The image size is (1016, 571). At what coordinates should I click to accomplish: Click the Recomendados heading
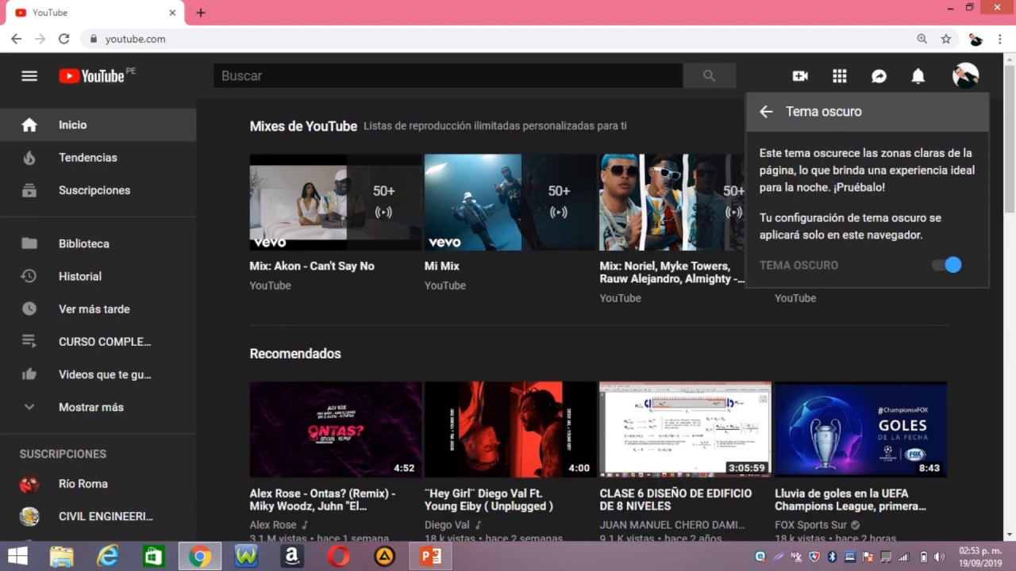(295, 354)
